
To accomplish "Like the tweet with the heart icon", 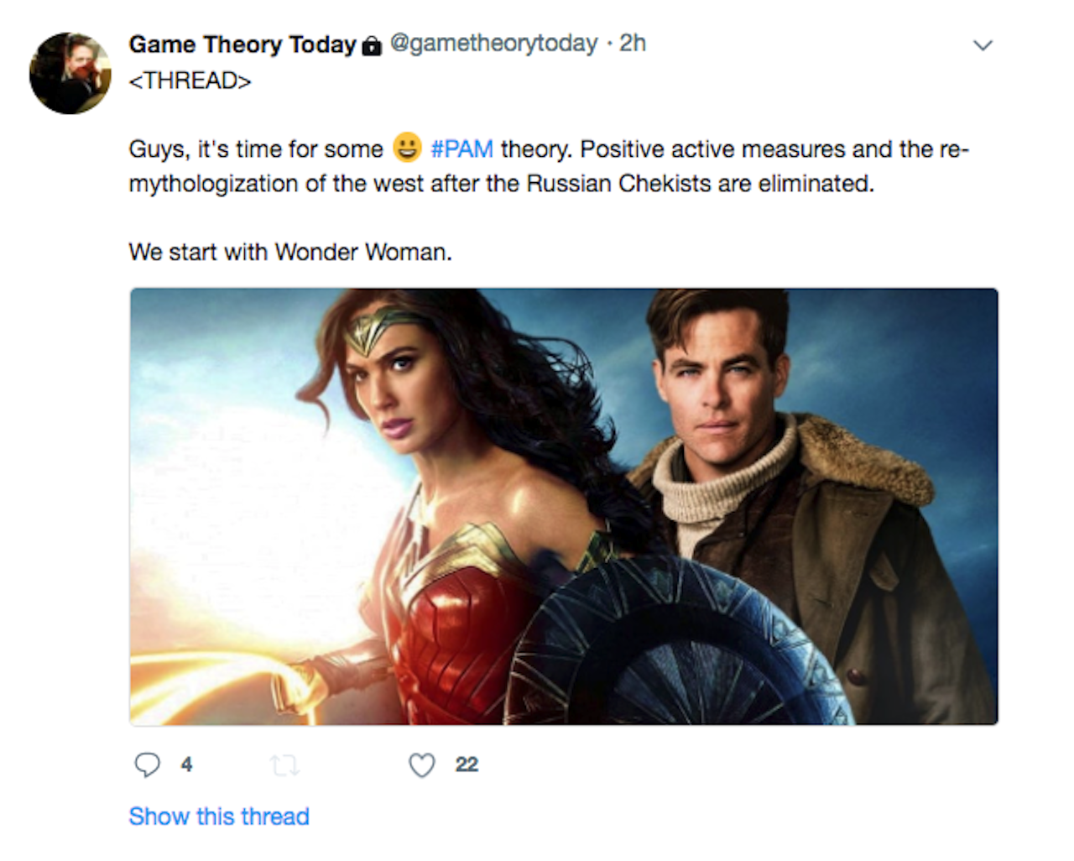I will tap(421, 764).
